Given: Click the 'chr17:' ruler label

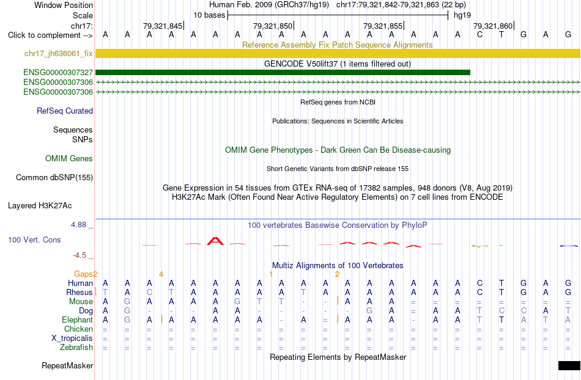Looking at the screenshot, I should tap(81, 26).
